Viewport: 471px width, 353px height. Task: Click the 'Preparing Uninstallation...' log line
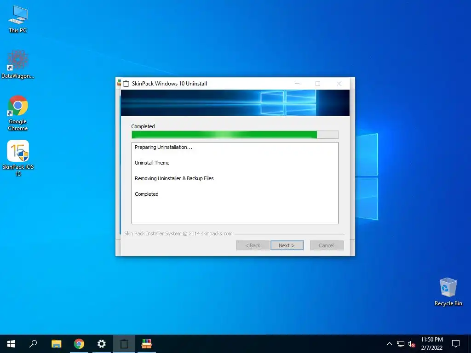[163, 147]
